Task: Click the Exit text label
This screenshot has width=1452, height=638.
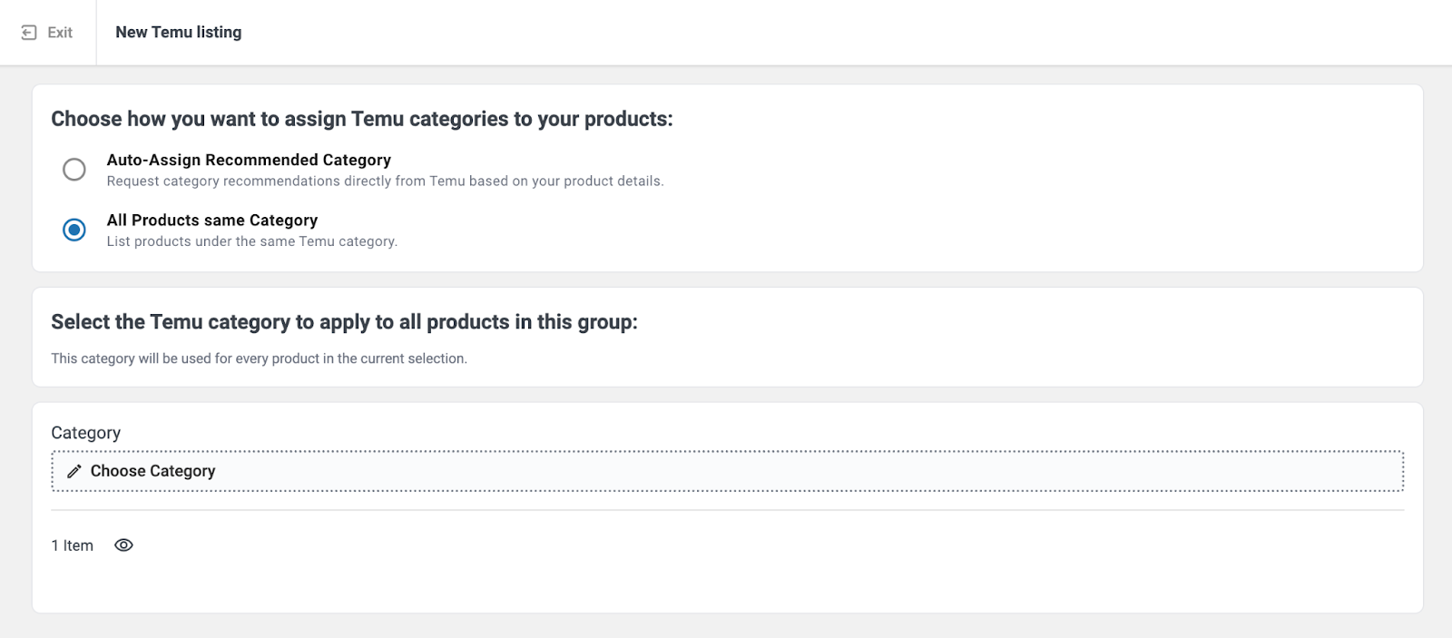Action: click(x=60, y=33)
